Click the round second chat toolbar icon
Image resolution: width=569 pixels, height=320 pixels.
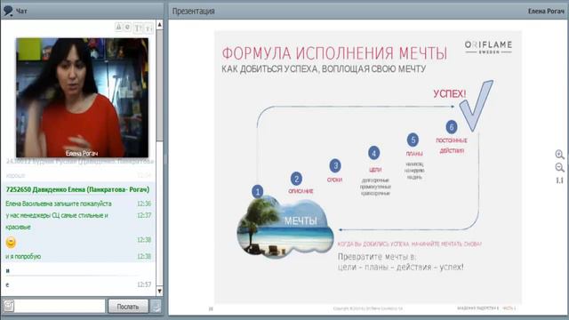click(x=127, y=27)
